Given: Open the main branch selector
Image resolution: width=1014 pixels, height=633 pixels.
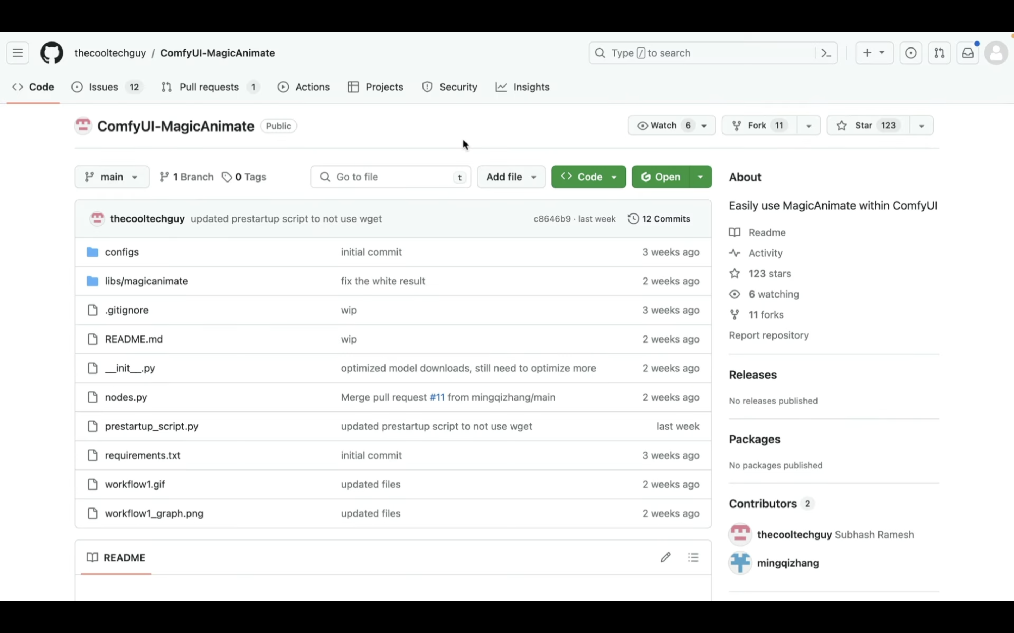Looking at the screenshot, I should [x=112, y=177].
